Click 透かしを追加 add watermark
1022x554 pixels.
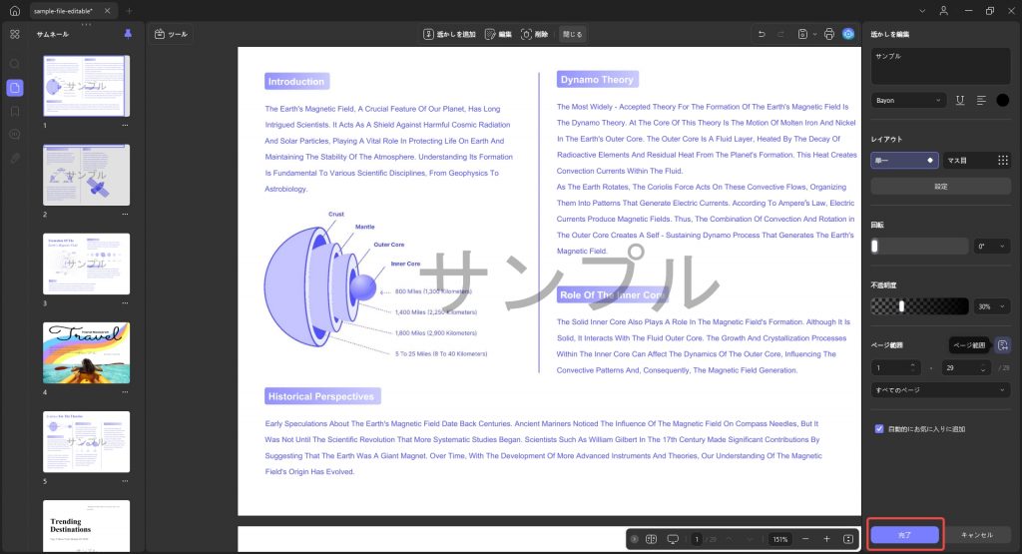tap(449, 34)
